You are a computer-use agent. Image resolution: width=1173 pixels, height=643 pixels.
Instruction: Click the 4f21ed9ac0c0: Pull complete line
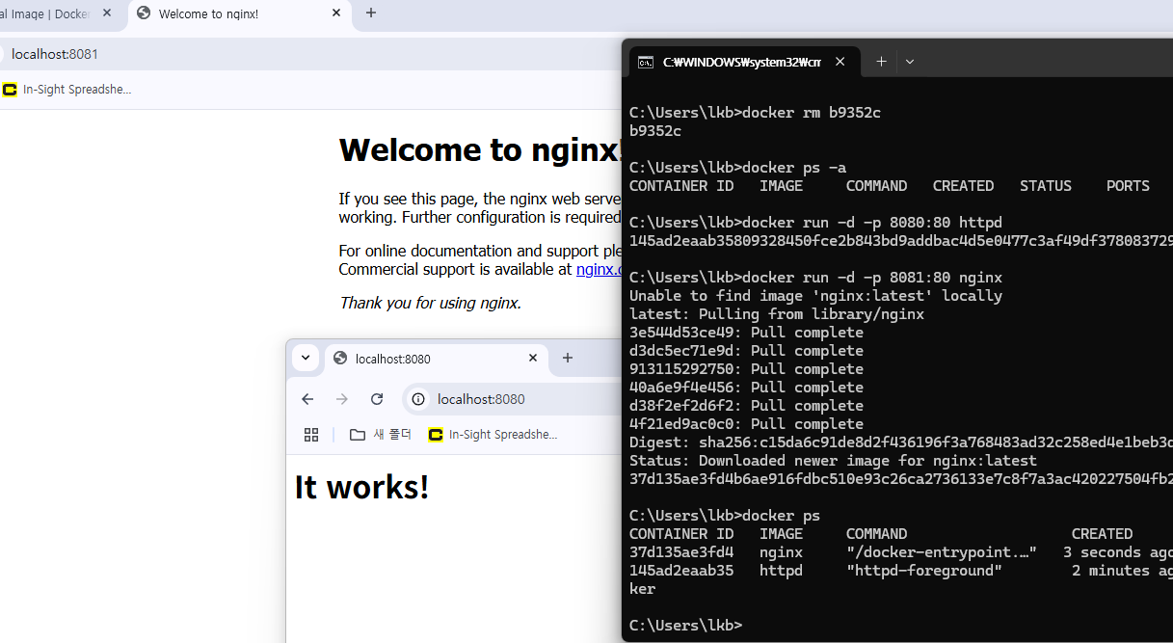coord(746,424)
